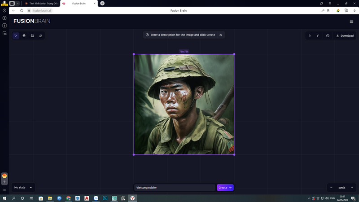Undo the last canvas action
Screen dimensions: 359x202
(310, 36)
